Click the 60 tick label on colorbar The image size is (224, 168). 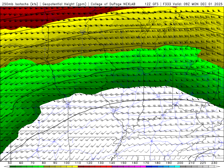click(x=21, y=163)
